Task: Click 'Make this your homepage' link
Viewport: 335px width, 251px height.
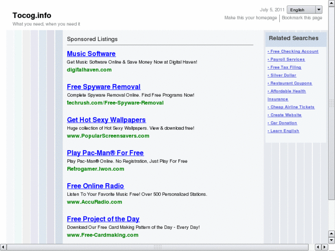Action: pyautogui.click(x=250, y=18)
